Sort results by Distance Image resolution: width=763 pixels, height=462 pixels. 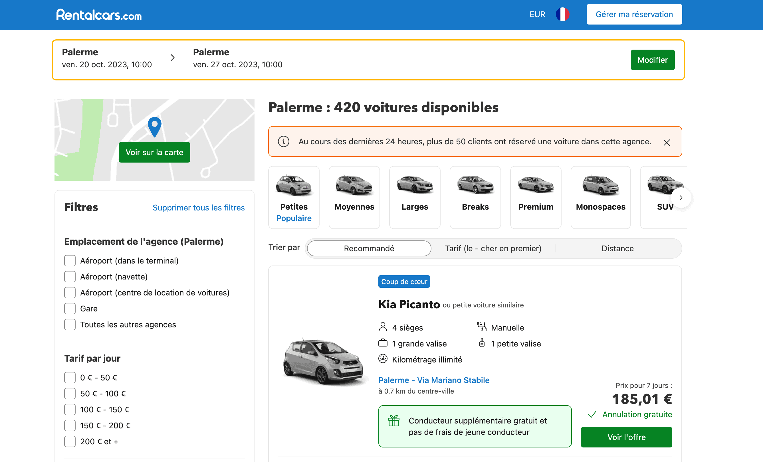tap(617, 248)
